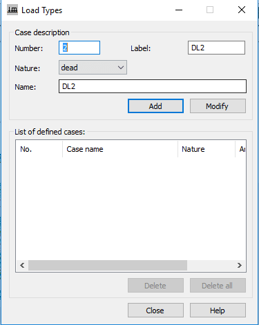Close the dialog with the title bar X
259x325 pixels.
click(242, 10)
